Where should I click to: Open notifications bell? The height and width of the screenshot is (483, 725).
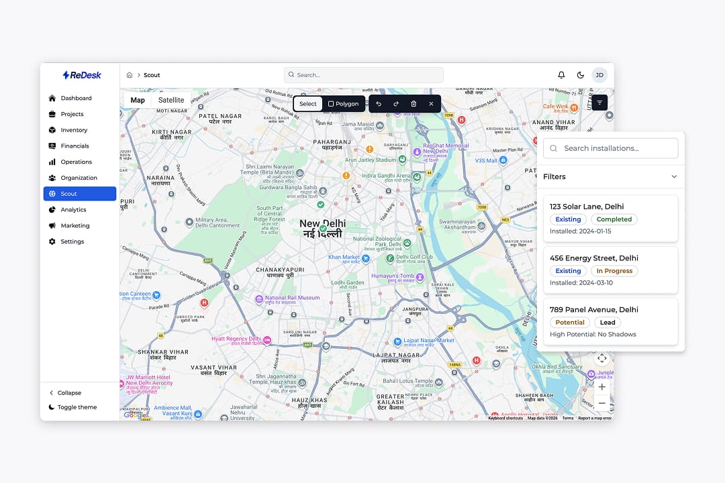click(x=561, y=75)
